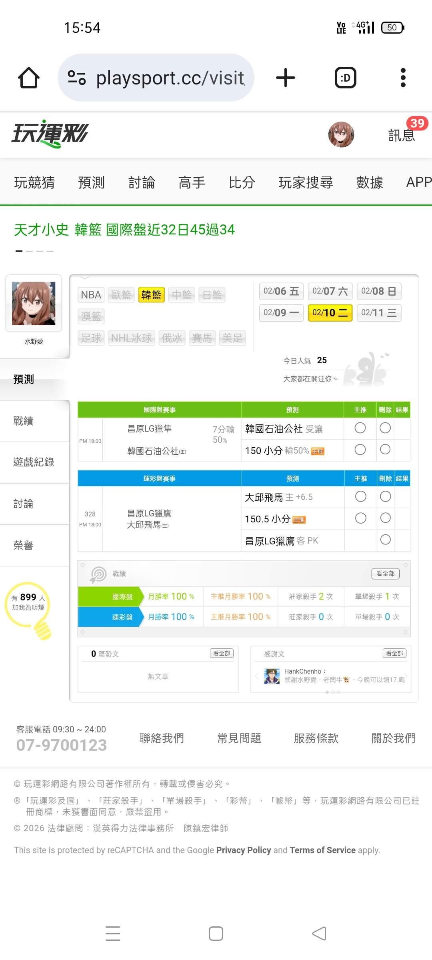Open the 服務條款 footer link

[316, 738]
